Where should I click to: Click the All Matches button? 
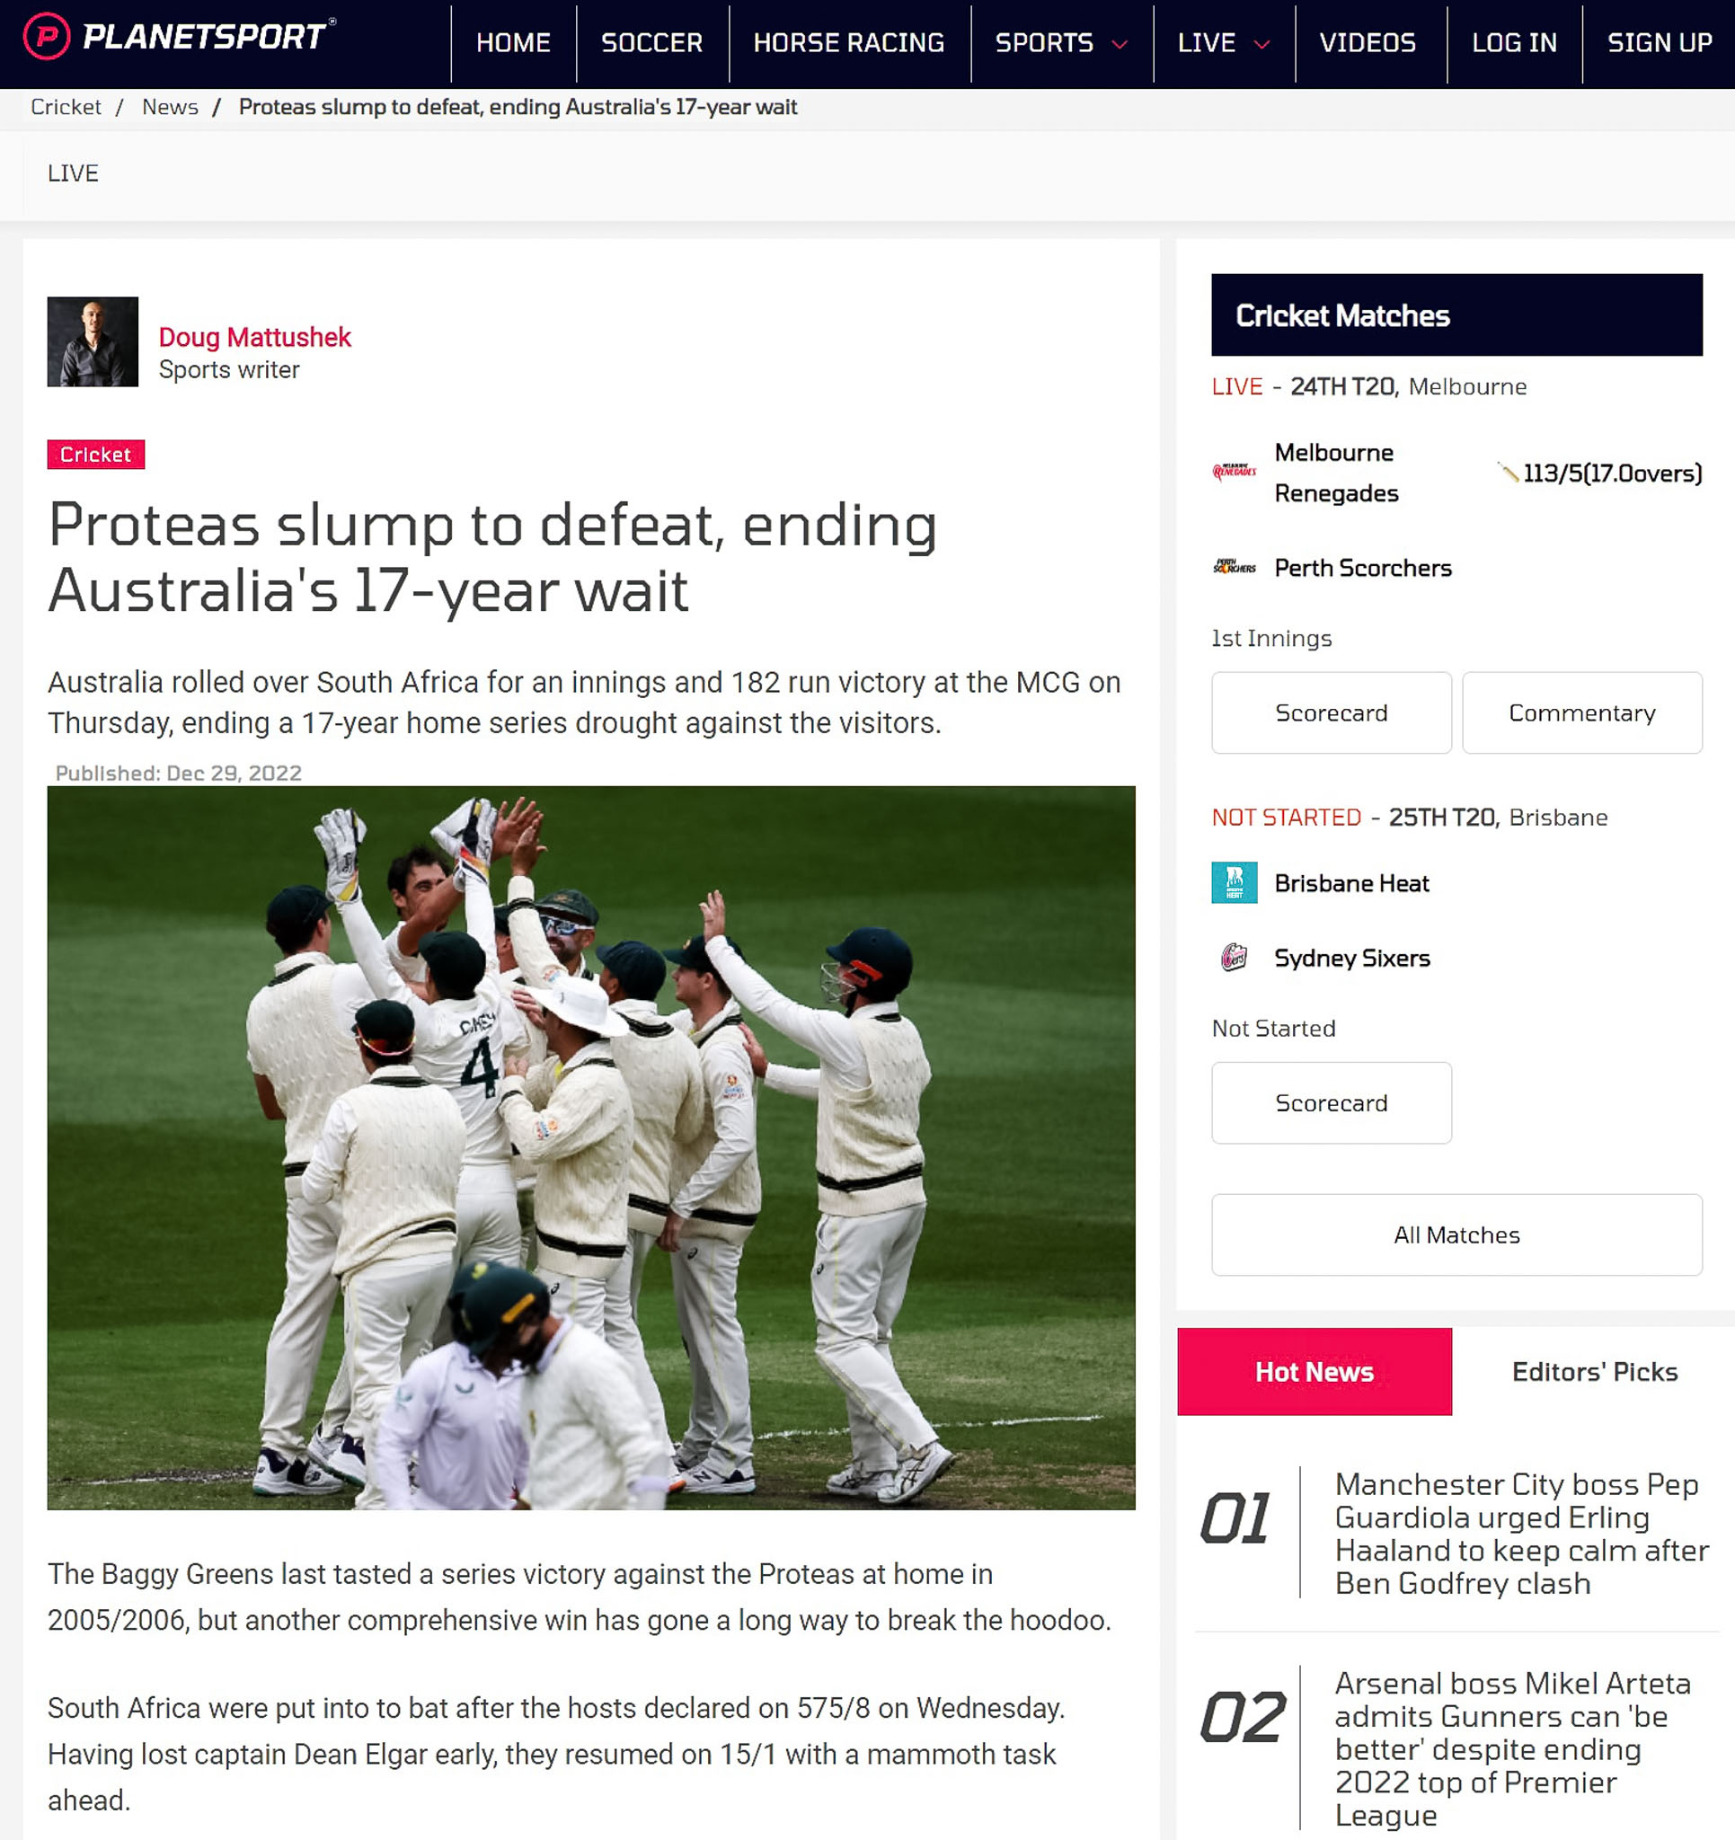pos(1456,1234)
